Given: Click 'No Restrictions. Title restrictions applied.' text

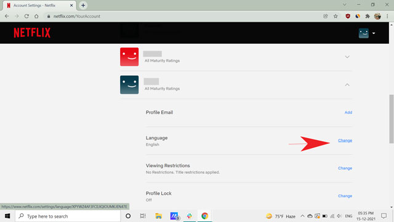Looking at the screenshot, I should pyautogui.click(x=183, y=173).
